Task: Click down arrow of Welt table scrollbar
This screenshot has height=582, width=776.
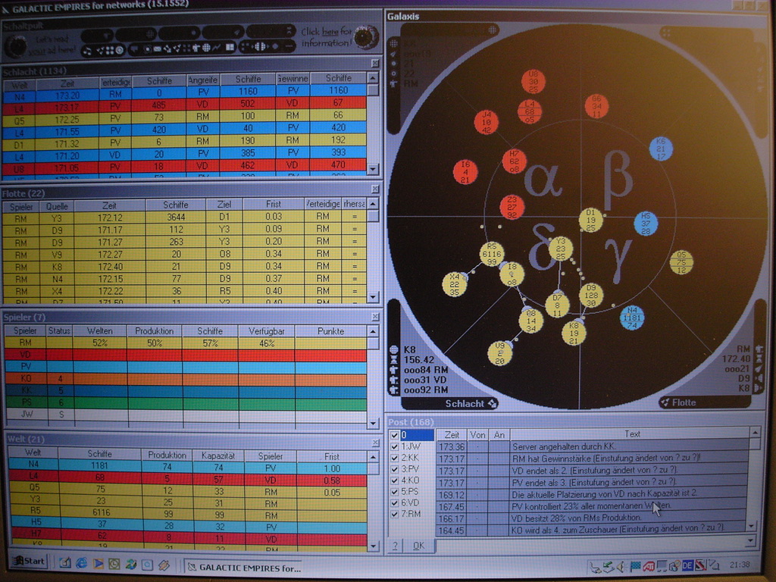Action: tap(374, 546)
